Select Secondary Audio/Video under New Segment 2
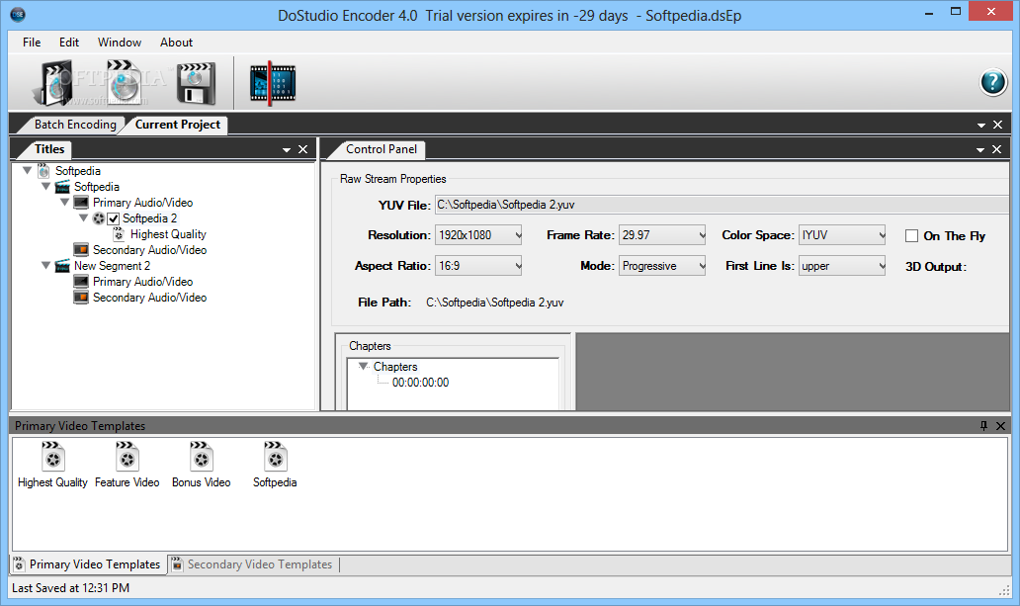The width and height of the screenshot is (1020, 606). (149, 298)
